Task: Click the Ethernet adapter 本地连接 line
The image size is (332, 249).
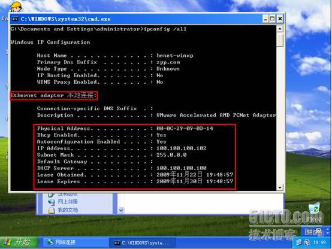Action: tap(54, 95)
